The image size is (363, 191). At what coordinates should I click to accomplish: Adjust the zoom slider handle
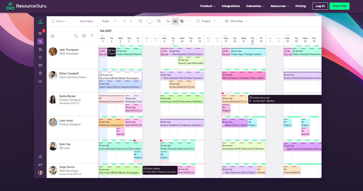click(150, 21)
